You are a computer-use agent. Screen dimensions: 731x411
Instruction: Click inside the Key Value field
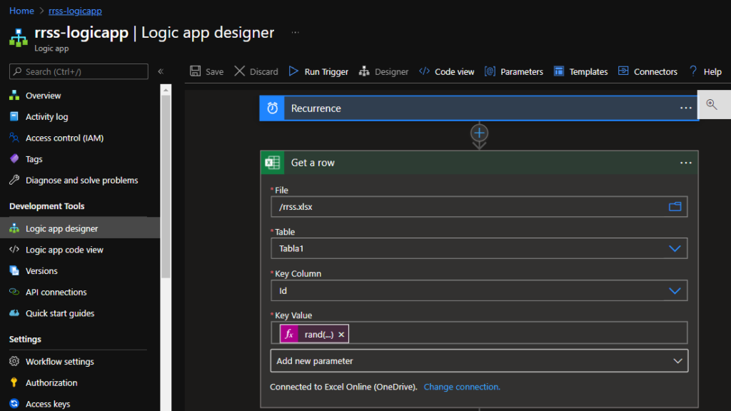click(x=479, y=333)
